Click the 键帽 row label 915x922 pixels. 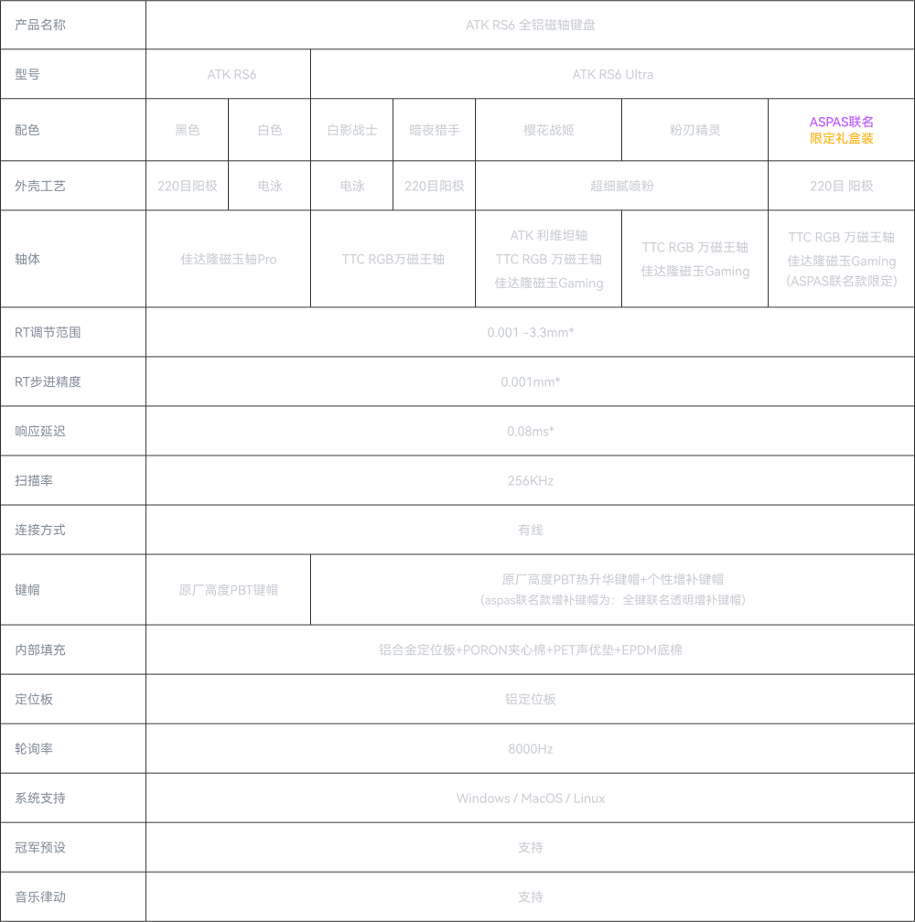(27, 589)
